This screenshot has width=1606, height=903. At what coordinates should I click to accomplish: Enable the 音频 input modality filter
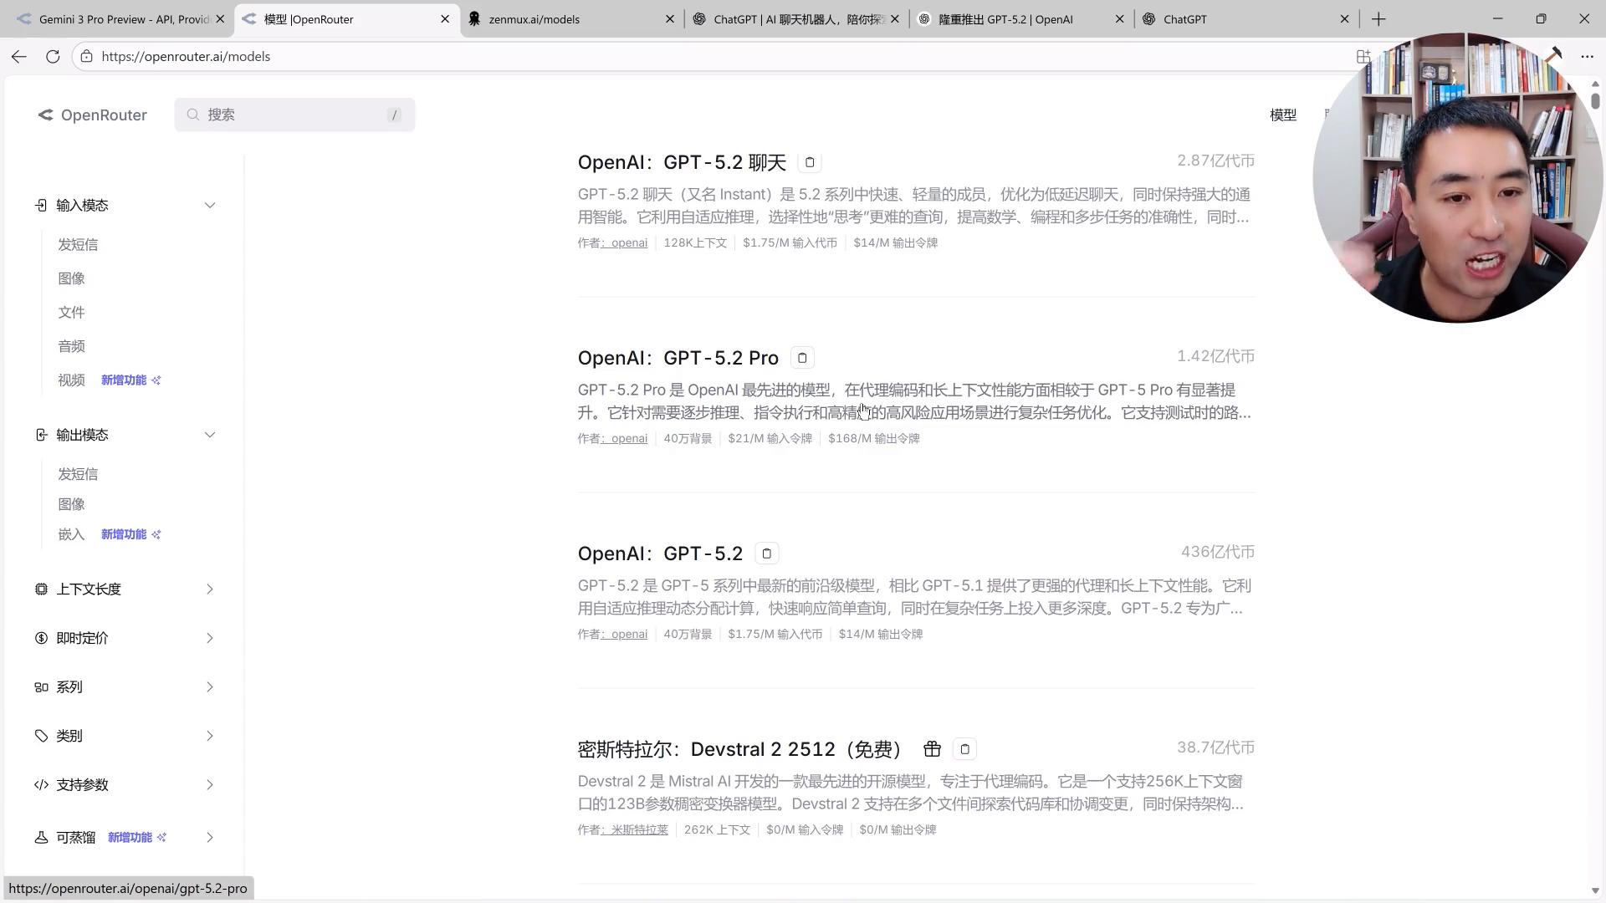71,345
